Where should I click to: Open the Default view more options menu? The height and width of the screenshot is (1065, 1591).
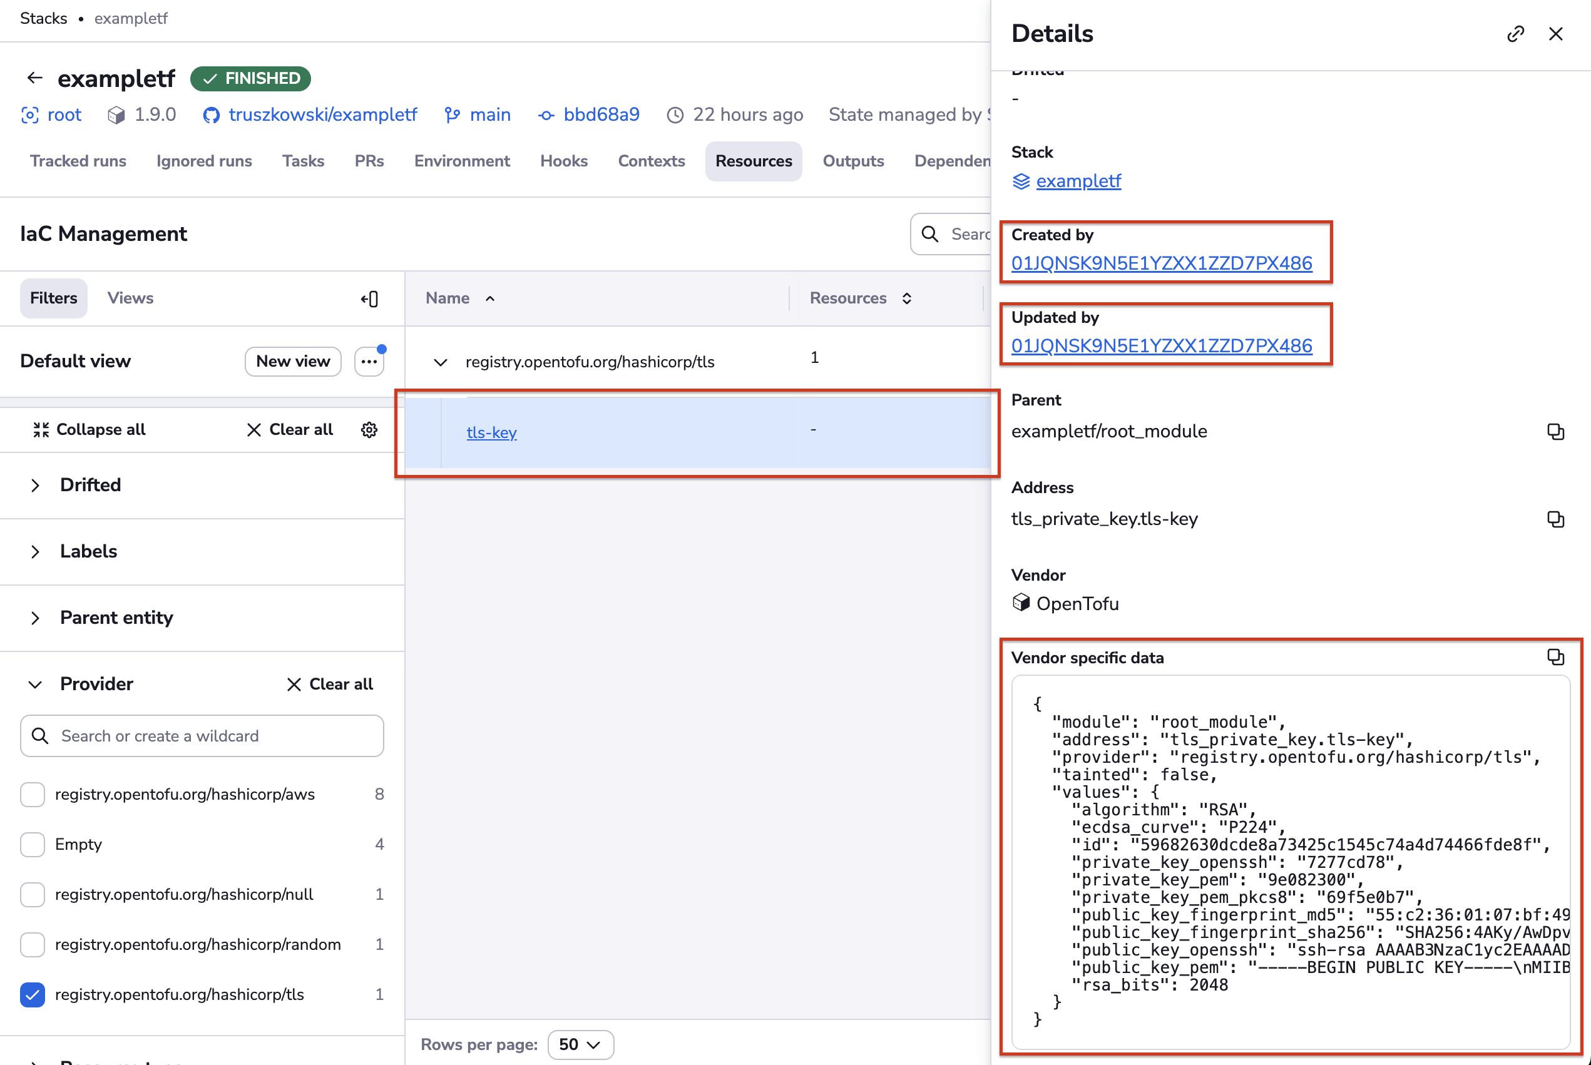[369, 361]
